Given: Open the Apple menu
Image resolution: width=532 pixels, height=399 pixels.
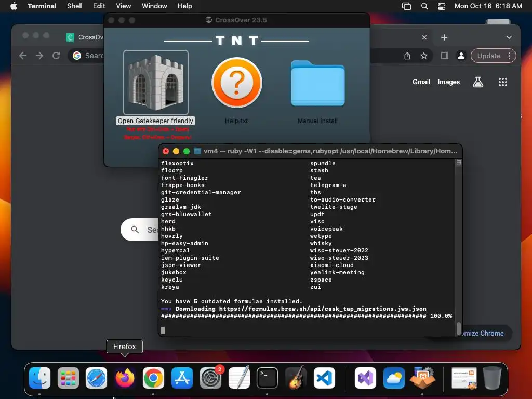Looking at the screenshot, I should pos(14,6).
